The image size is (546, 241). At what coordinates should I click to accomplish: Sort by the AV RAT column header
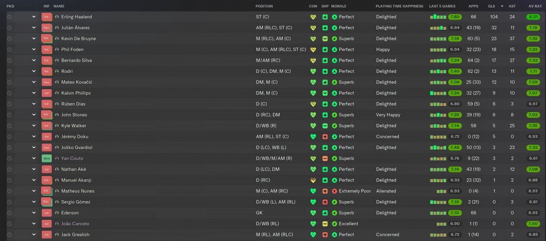point(535,6)
